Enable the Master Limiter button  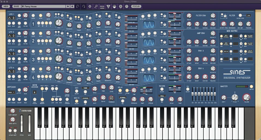251,86
